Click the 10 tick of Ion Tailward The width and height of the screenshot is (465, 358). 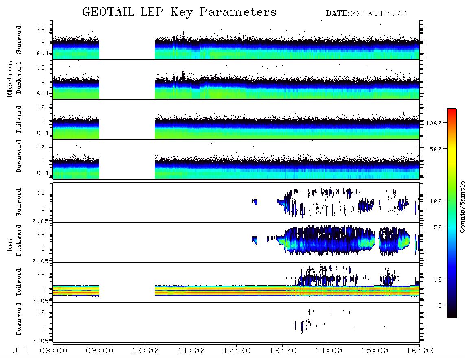tap(41, 273)
